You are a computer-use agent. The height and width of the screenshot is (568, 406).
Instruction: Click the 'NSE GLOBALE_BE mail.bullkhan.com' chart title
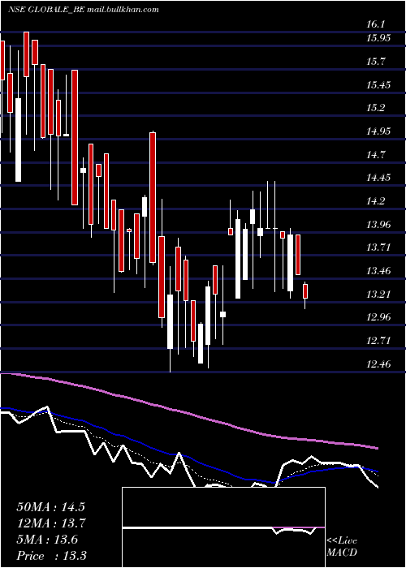84,10
